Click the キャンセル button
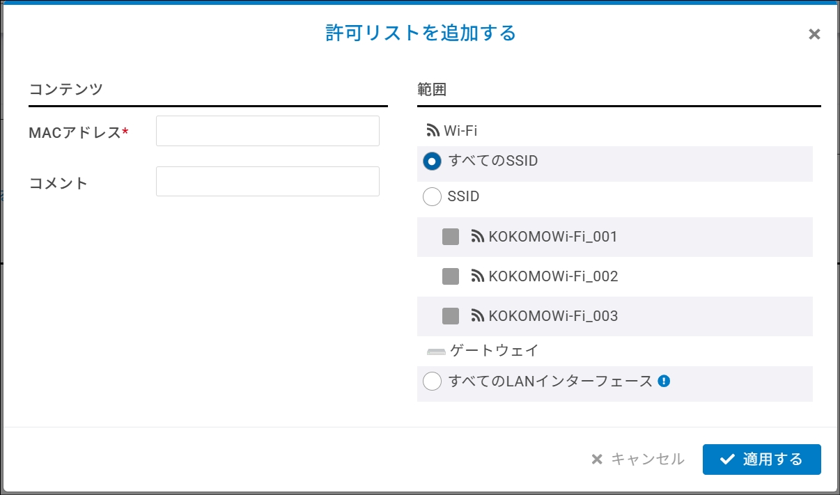 pyautogui.click(x=638, y=459)
